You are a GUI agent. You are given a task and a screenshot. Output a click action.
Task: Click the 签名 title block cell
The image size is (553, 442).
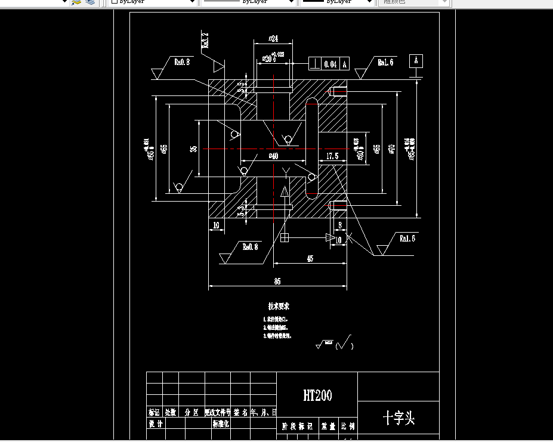[240, 412]
